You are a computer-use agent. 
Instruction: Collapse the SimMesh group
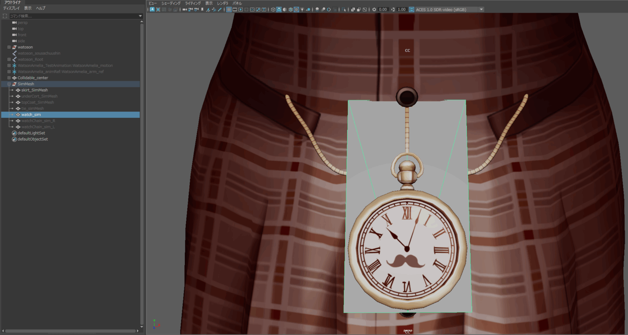click(9, 84)
